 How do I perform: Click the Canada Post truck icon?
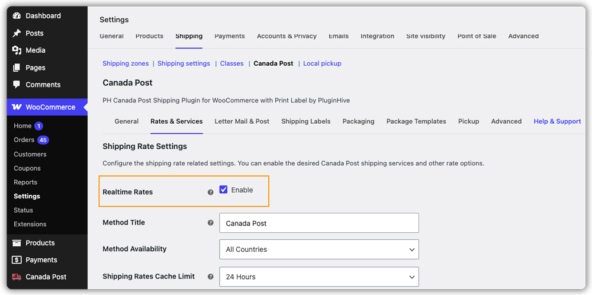[x=17, y=277]
